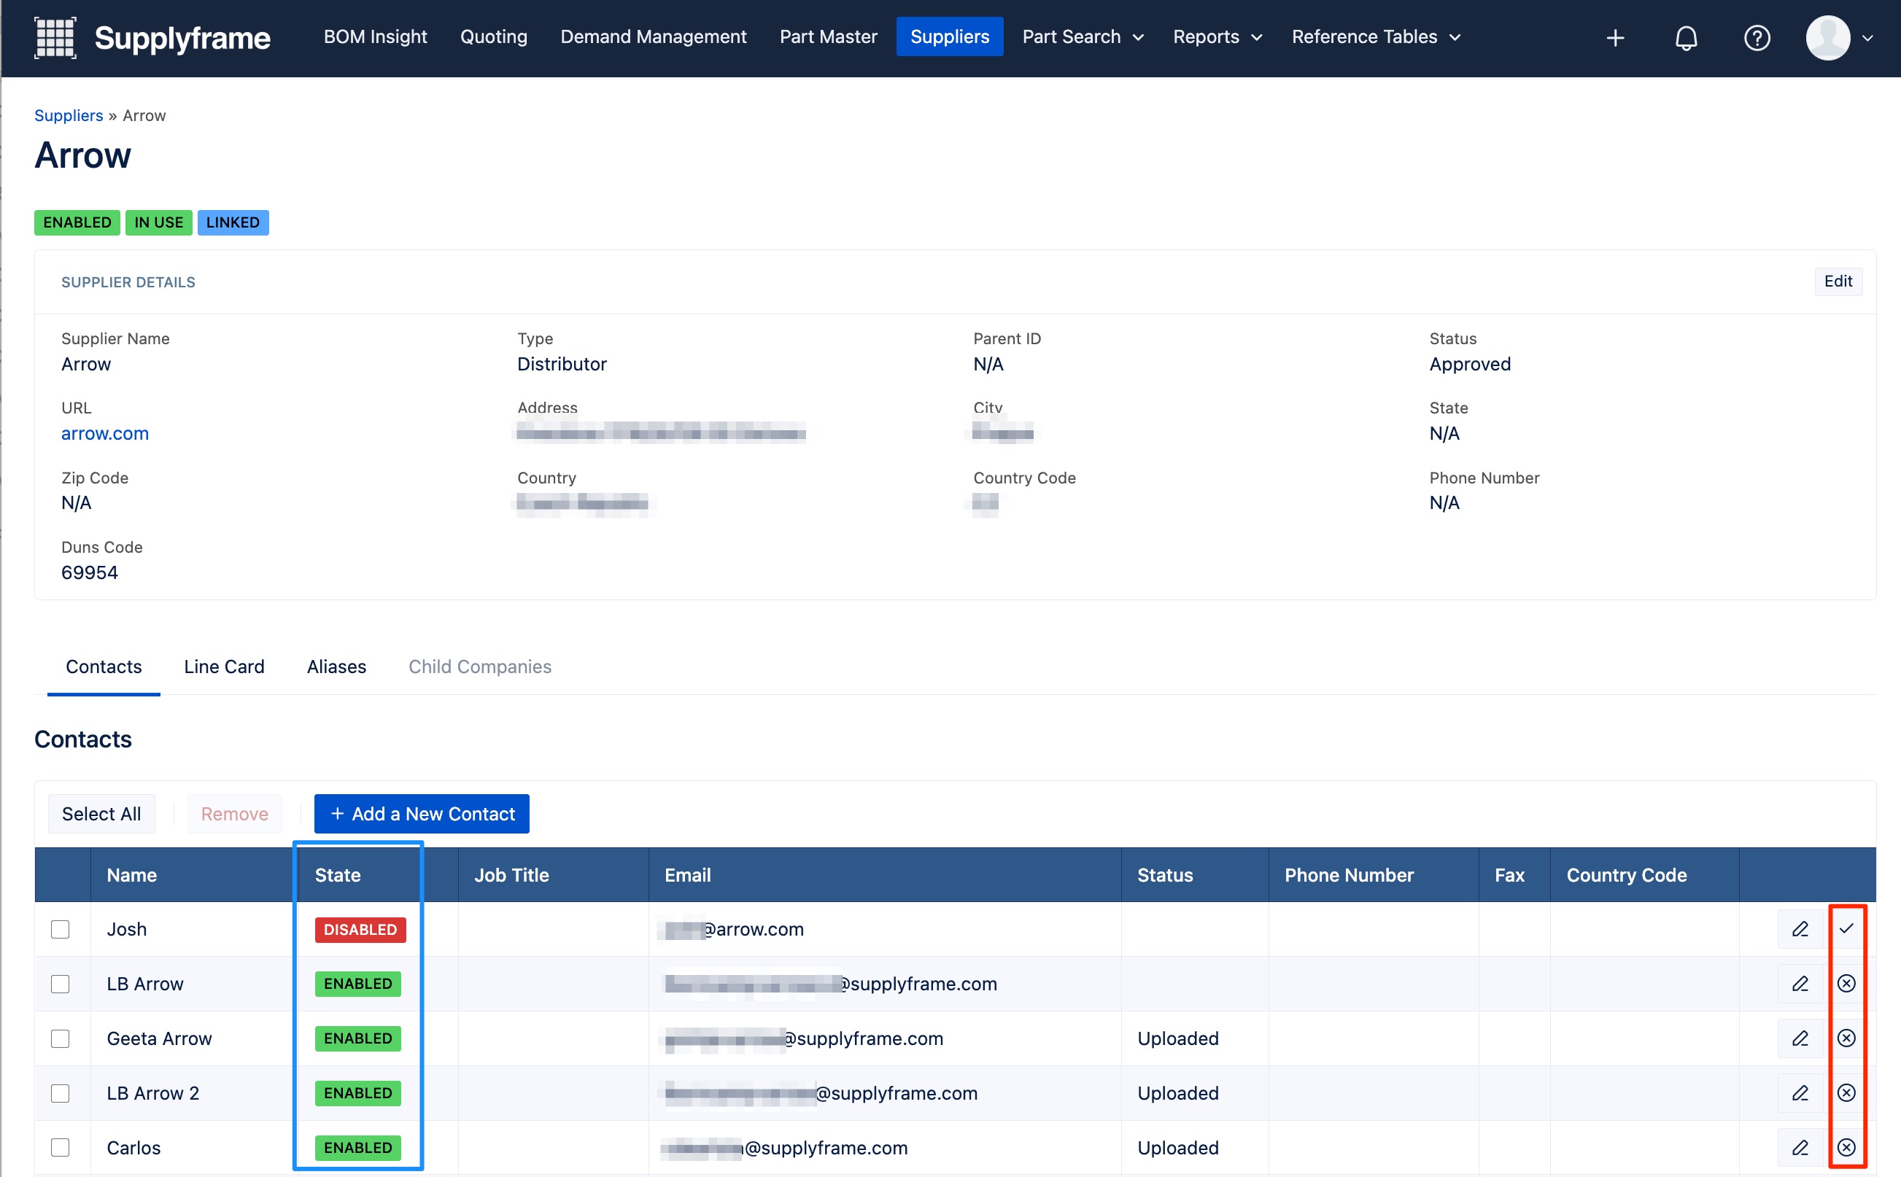Viewport: 1901px width, 1177px height.
Task: Edit the LB Arrow contact row
Action: (x=1800, y=983)
